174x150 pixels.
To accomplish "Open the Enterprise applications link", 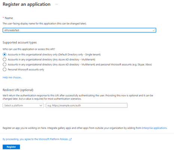I will 154,128.
